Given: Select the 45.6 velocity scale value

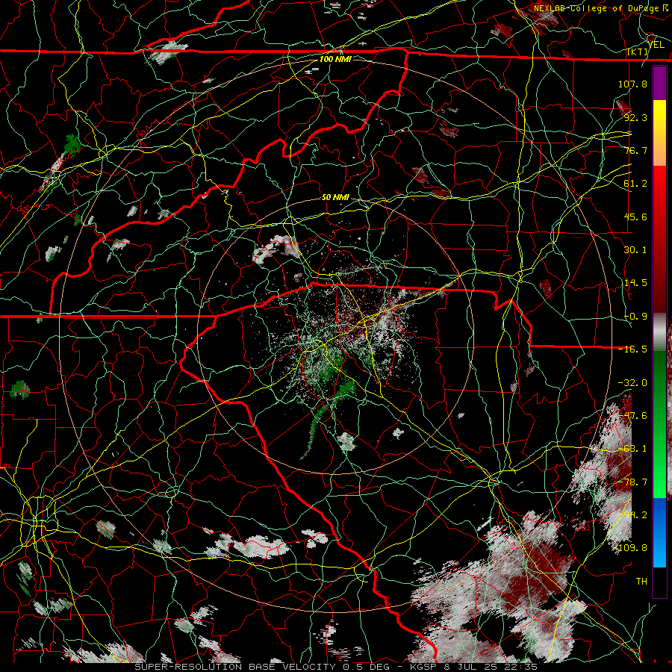Looking at the screenshot, I should (635, 217).
